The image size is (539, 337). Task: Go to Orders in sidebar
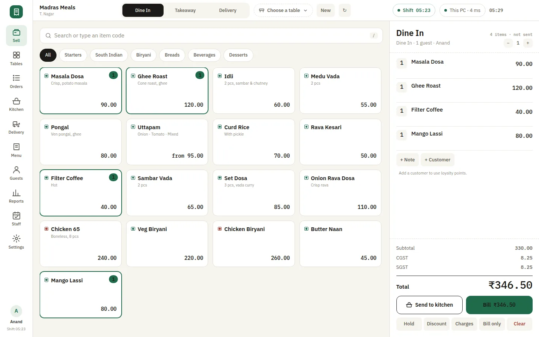pos(16,82)
